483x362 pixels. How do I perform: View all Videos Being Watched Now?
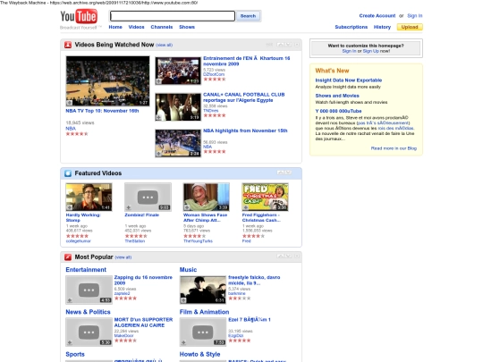(x=164, y=46)
